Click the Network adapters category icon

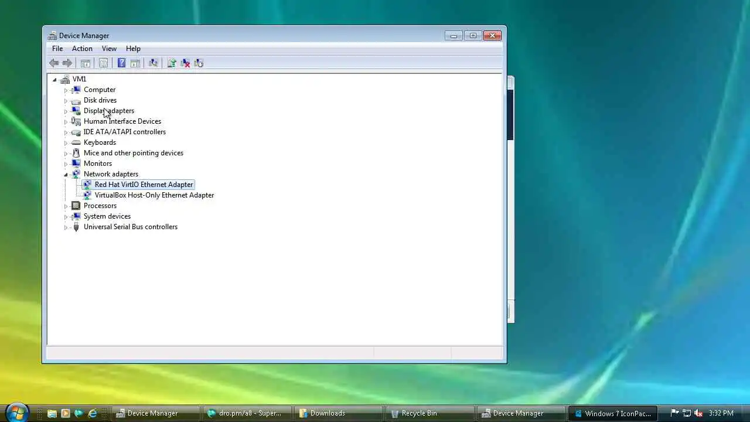click(76, 174)
